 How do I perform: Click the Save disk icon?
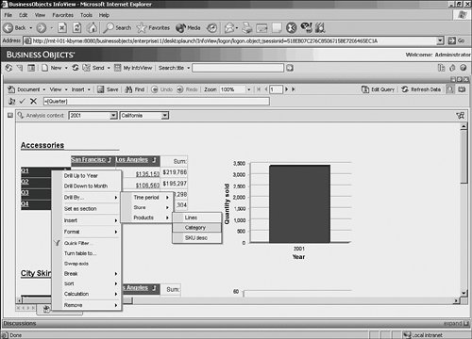coord(100,89)
